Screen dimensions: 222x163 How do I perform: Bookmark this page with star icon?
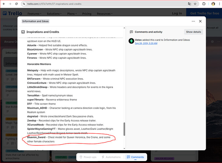pos(195,4)
